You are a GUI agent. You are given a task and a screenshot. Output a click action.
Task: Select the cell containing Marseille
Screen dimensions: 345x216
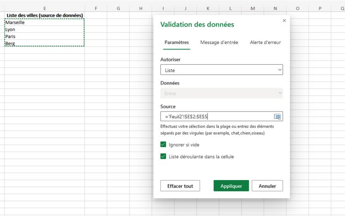pos(44,22)
